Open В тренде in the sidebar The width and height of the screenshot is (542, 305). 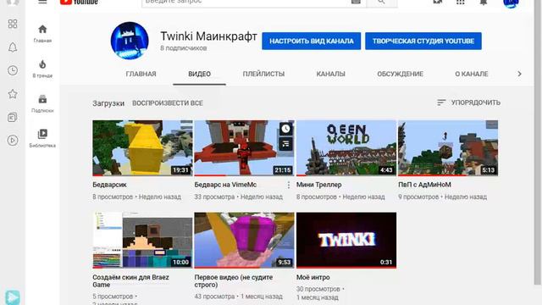(42, 69)
